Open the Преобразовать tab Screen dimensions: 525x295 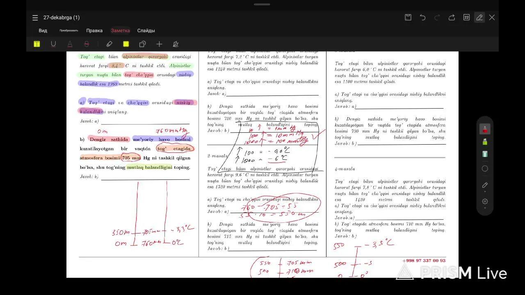(x=68, y=31)
